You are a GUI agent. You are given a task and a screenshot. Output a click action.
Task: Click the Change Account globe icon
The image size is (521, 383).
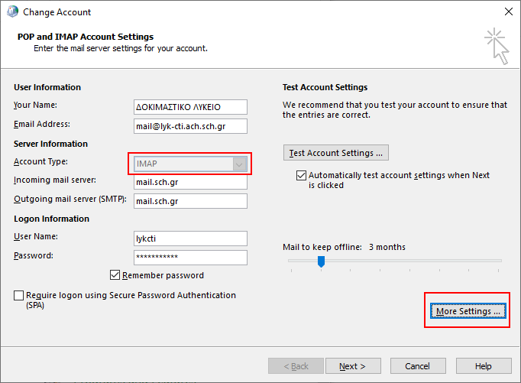12,12
